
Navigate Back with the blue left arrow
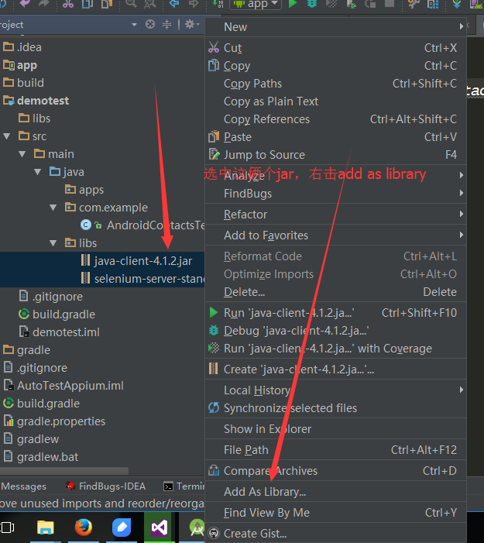click(x=173, y=3)
